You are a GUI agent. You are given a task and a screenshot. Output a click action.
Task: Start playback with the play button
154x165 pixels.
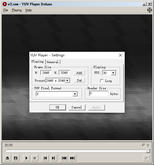(27, 158)
